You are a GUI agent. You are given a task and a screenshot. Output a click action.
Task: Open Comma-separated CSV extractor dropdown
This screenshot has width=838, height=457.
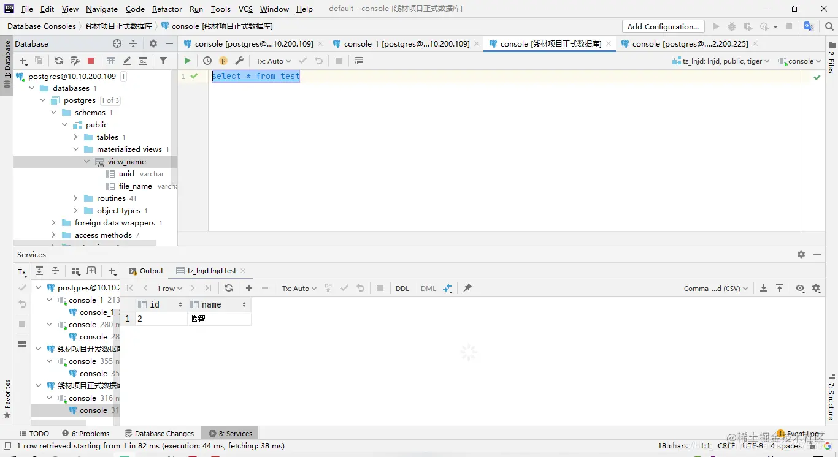tap(716, 288)
